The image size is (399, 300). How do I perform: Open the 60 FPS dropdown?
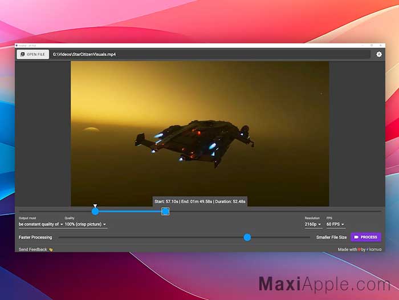click(x=335, y=224)
